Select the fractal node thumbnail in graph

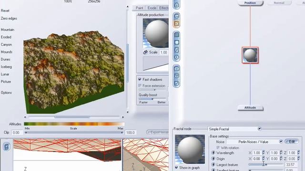click(x=250, y=55)
